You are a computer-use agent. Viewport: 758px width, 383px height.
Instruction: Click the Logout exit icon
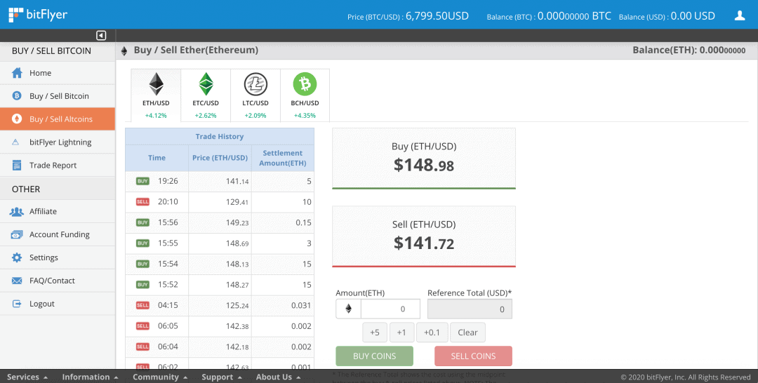(17, 304)
